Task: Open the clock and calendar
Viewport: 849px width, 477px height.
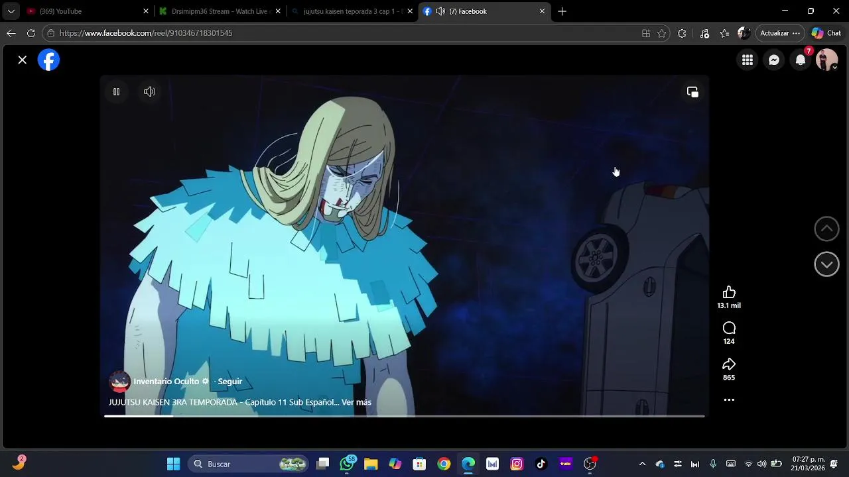Action: point(808,464)
